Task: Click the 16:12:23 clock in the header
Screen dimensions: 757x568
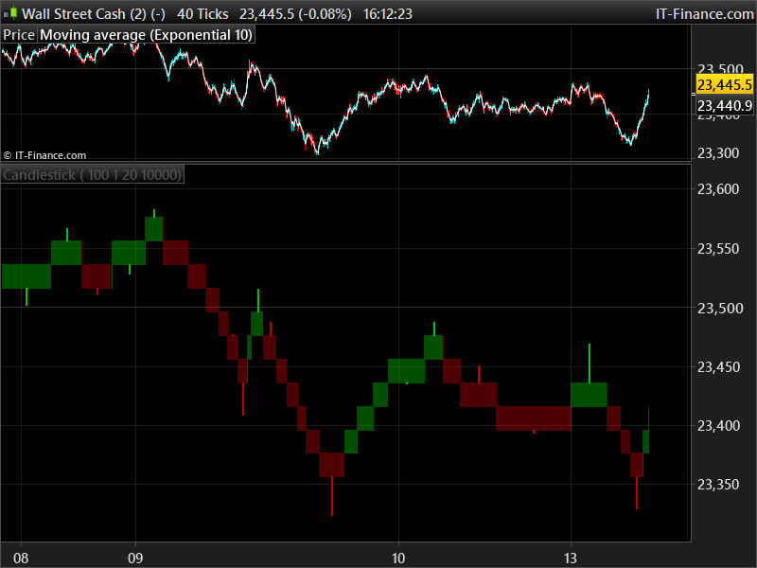Action: pyautogui.click(x=388, y=14)
